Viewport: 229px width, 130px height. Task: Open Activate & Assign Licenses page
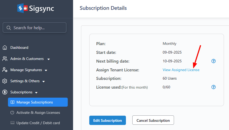click(38, 112)
